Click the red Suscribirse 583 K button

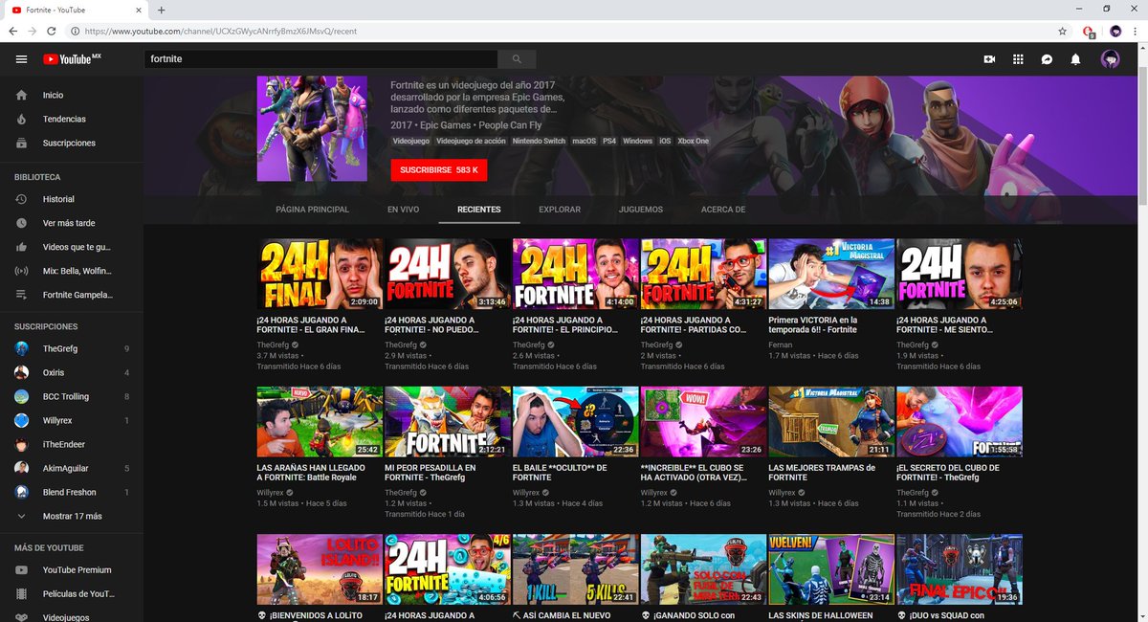pos(439,170)
